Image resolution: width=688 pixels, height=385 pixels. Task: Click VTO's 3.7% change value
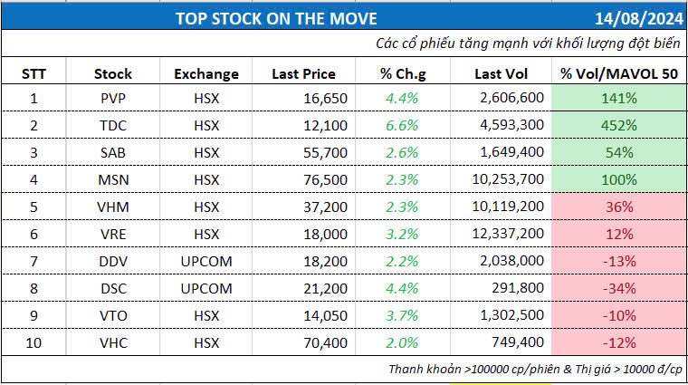401,315
